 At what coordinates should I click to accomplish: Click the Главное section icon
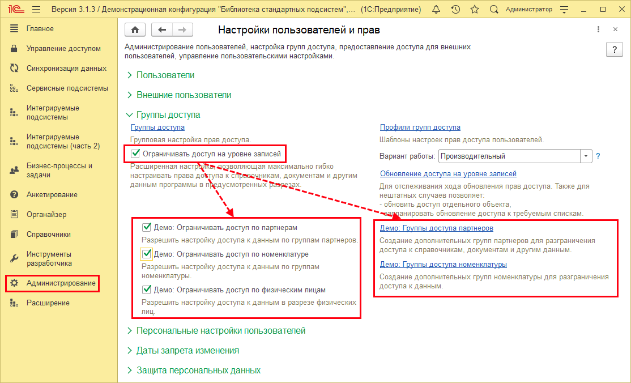tap(14, 28)
